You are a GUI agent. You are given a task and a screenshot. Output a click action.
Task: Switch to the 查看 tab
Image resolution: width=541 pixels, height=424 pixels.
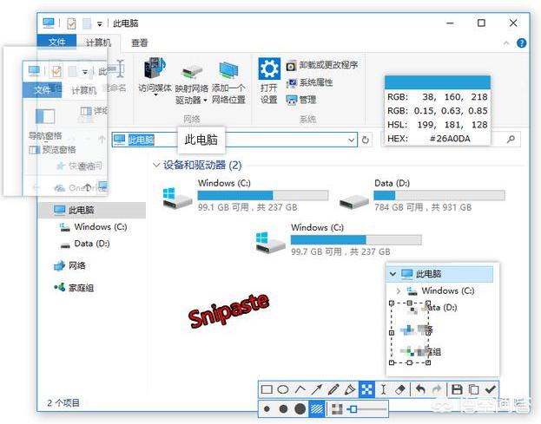tap(140, 42)
